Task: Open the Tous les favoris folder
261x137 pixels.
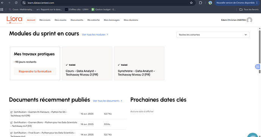Action: tap(249, 9)
